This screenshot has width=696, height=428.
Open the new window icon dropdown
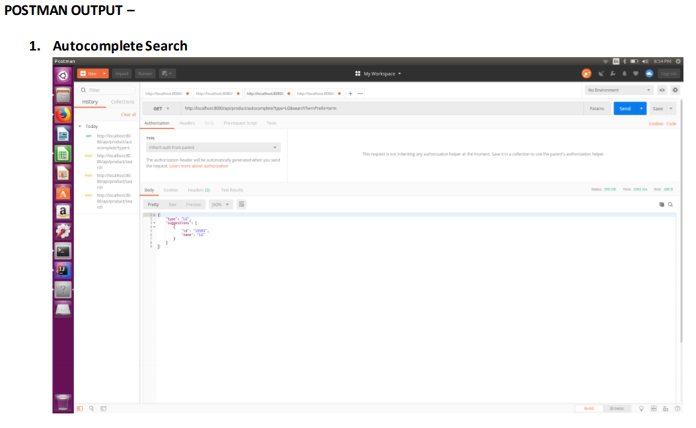pyautogui.click(x=167, y=73)
